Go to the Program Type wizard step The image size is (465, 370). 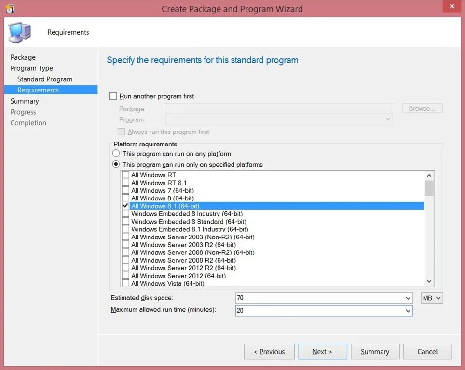pyautogui.click(x=31, y=68)
